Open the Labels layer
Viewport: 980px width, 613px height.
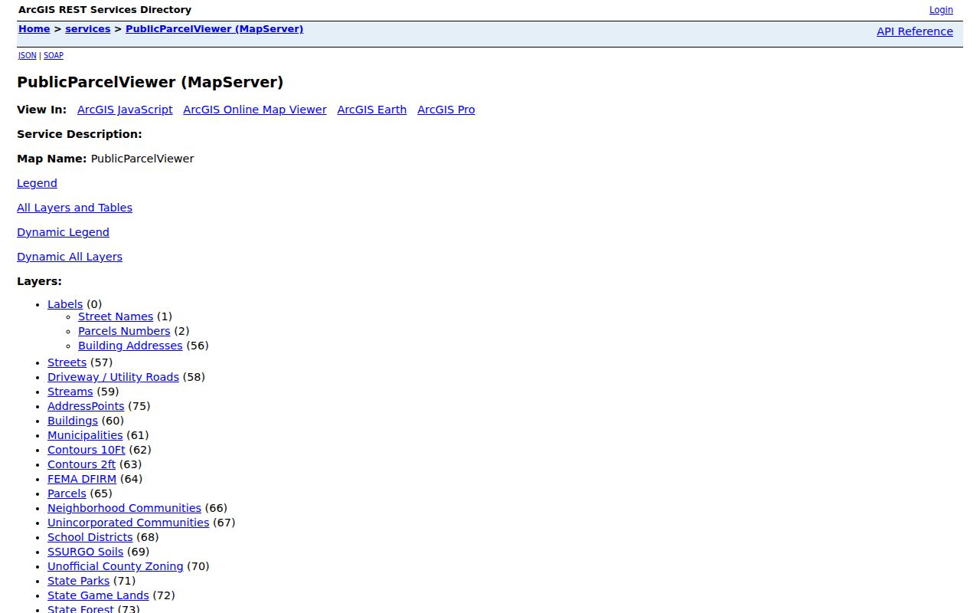pyautogui.click(x=65, y=304)
